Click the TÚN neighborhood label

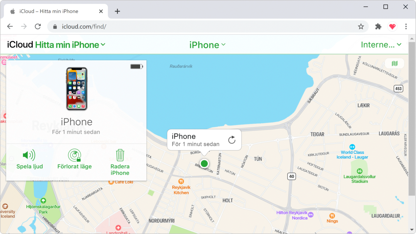tap(258, 159)
